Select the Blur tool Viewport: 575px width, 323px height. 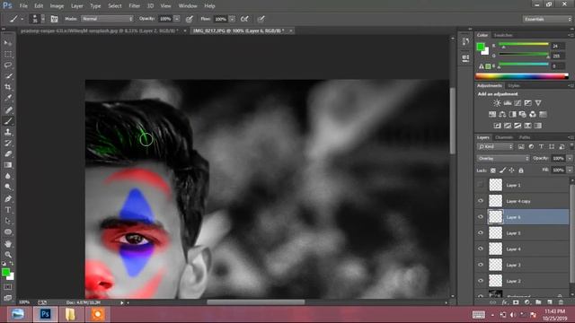click(8, 176)
